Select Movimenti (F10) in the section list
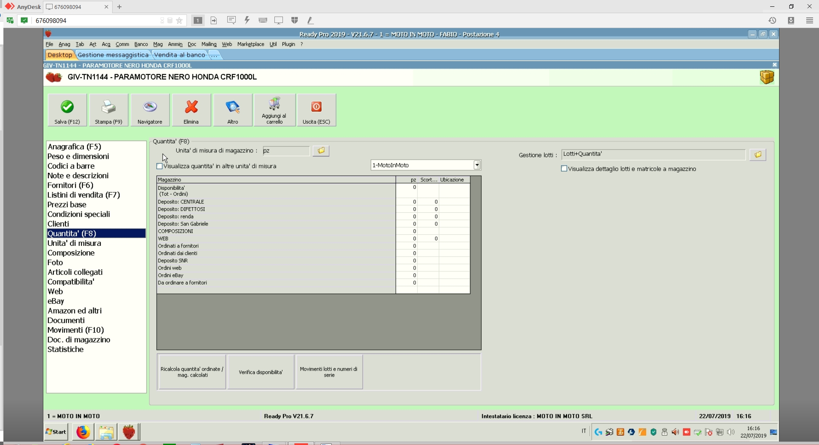Screen dimensions: 819x445 tap(96, 330)
